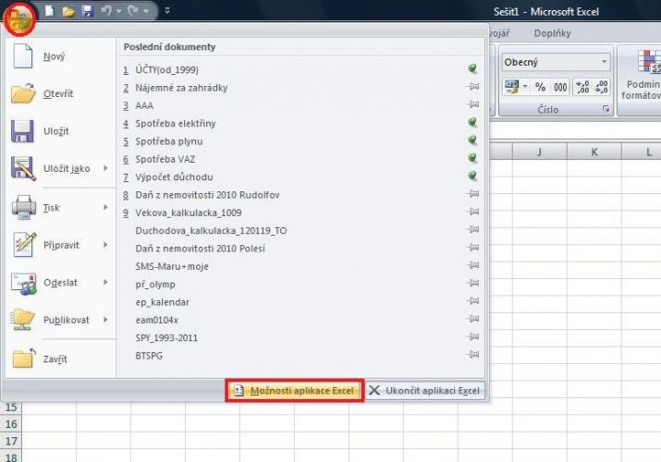Open Undo history dropdown arrow
Screen dimensions: 661x462
click(119, 11)
